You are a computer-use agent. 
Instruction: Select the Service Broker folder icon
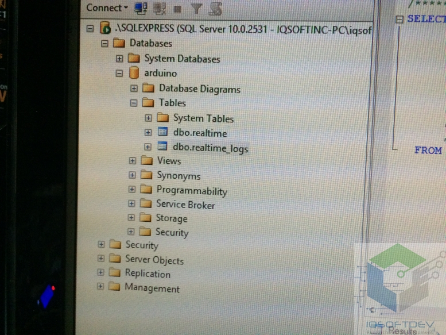(x=146, y=203)
